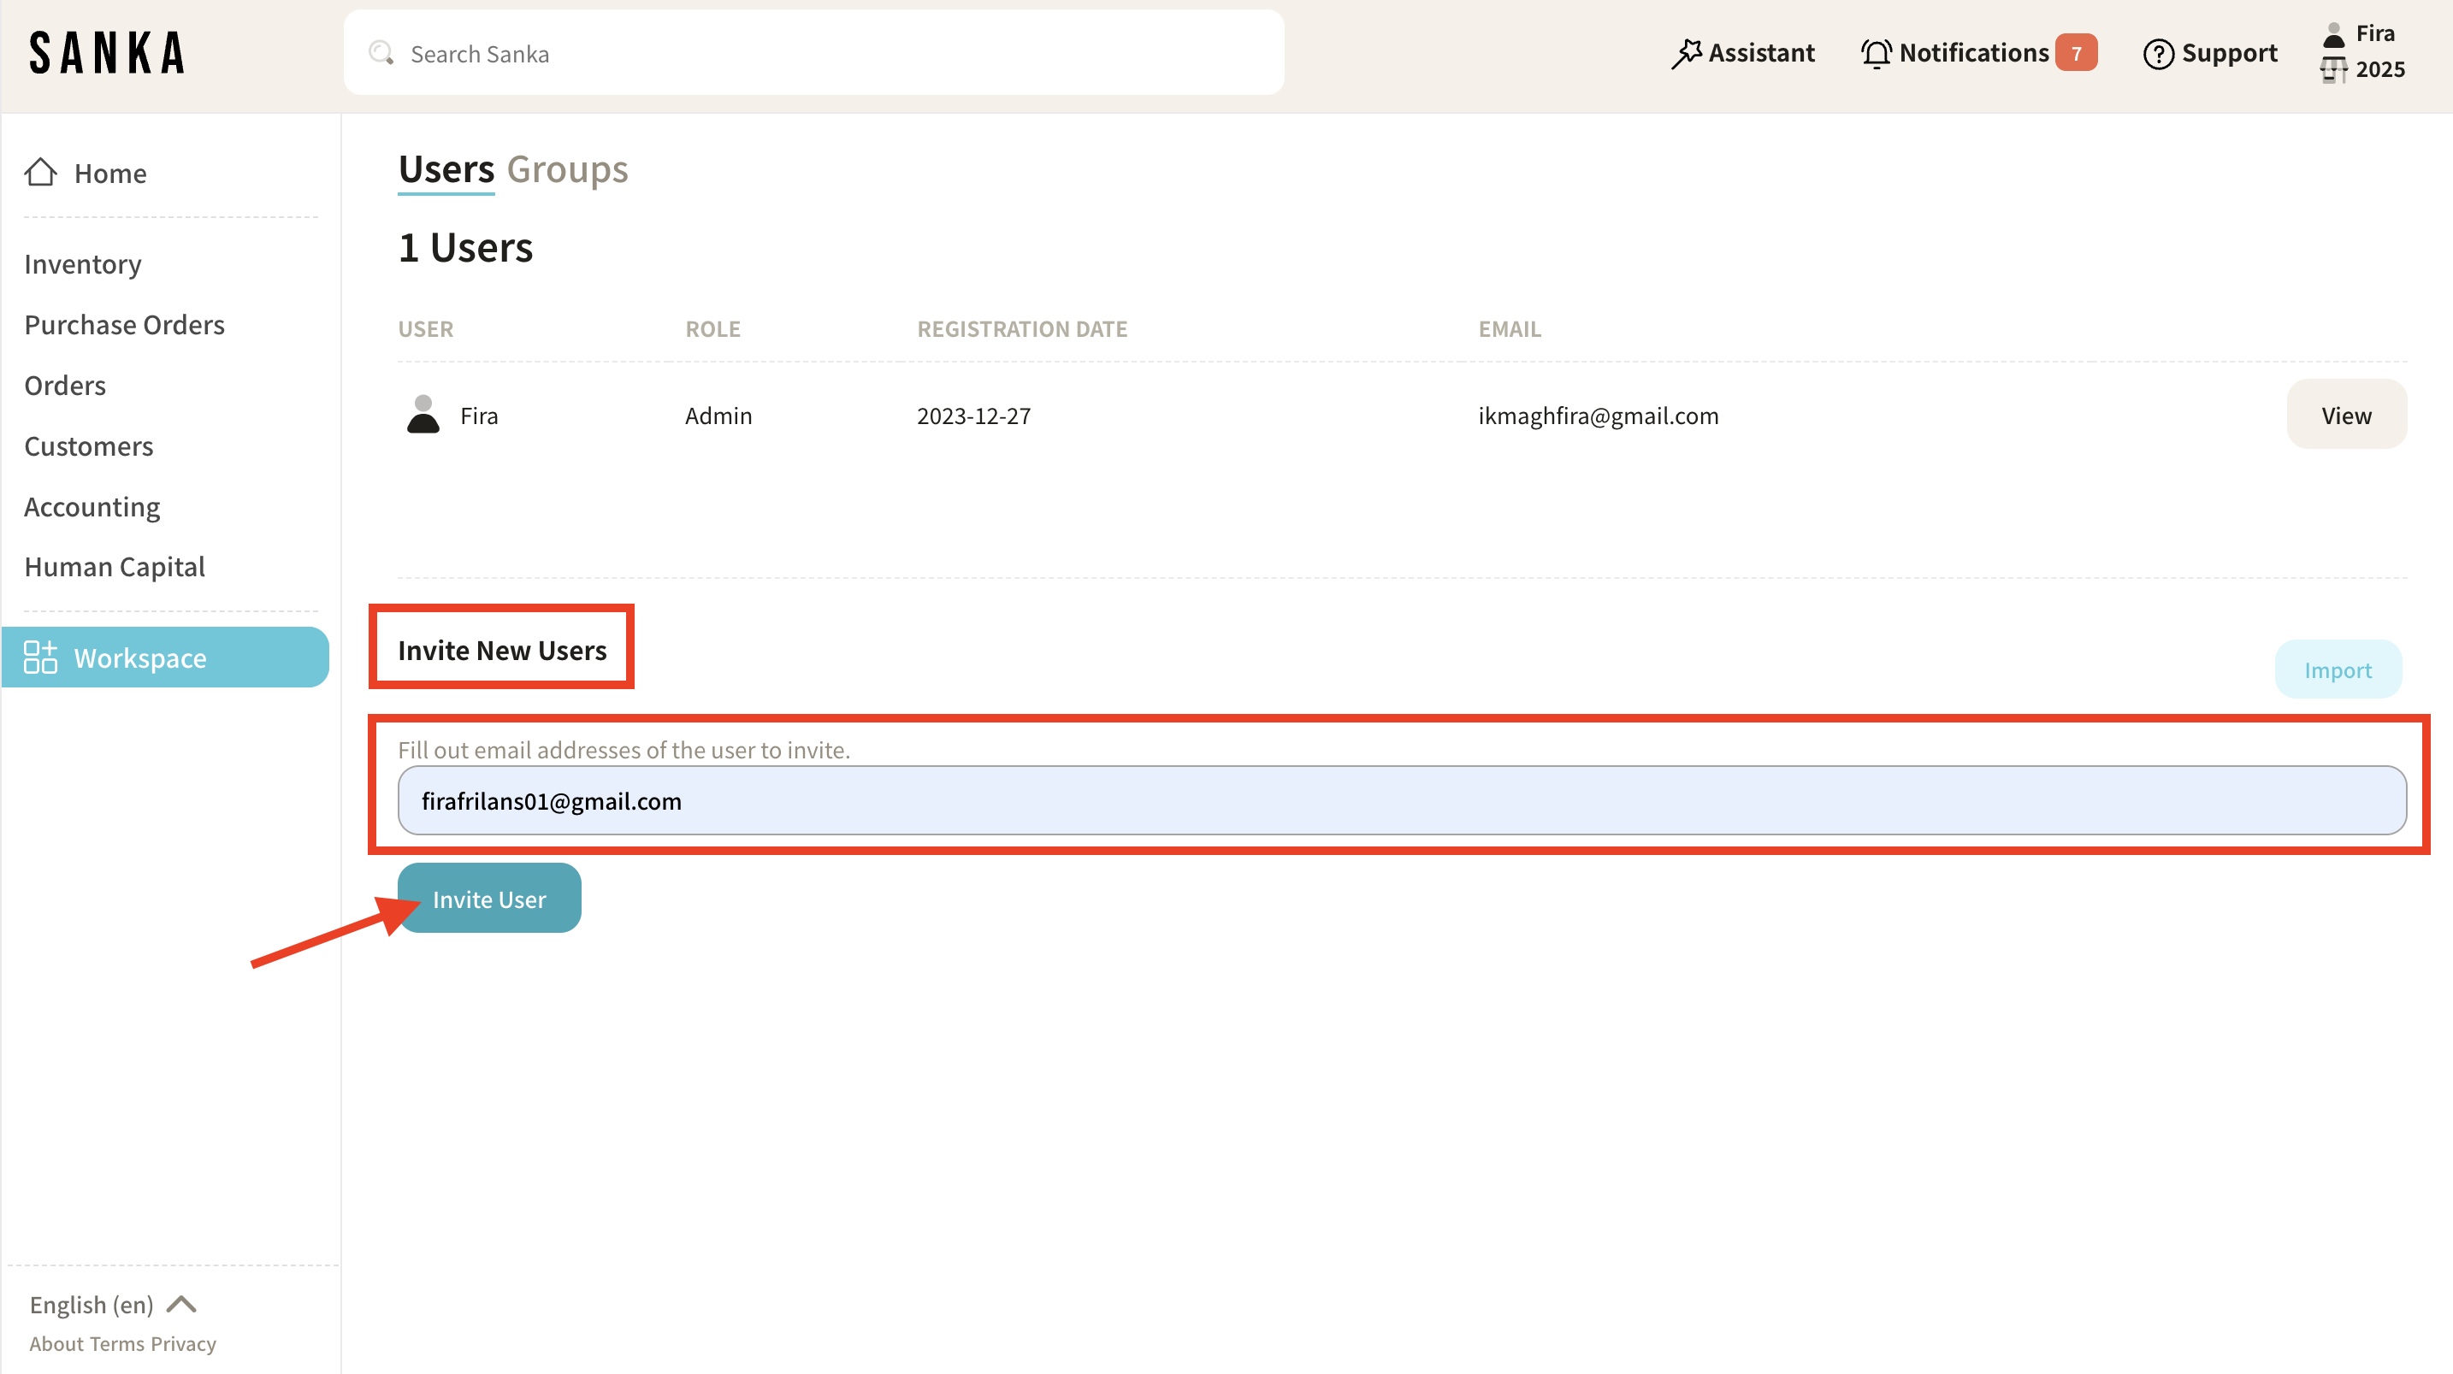The height and width of the screenshot is (1374, 2453).
Task: Click the Home house icon
Action: coord(40,173)
